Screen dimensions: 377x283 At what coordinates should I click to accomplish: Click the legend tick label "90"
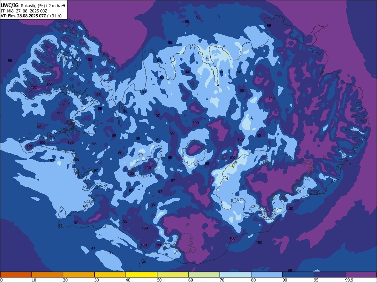click(x=285, y=280)
